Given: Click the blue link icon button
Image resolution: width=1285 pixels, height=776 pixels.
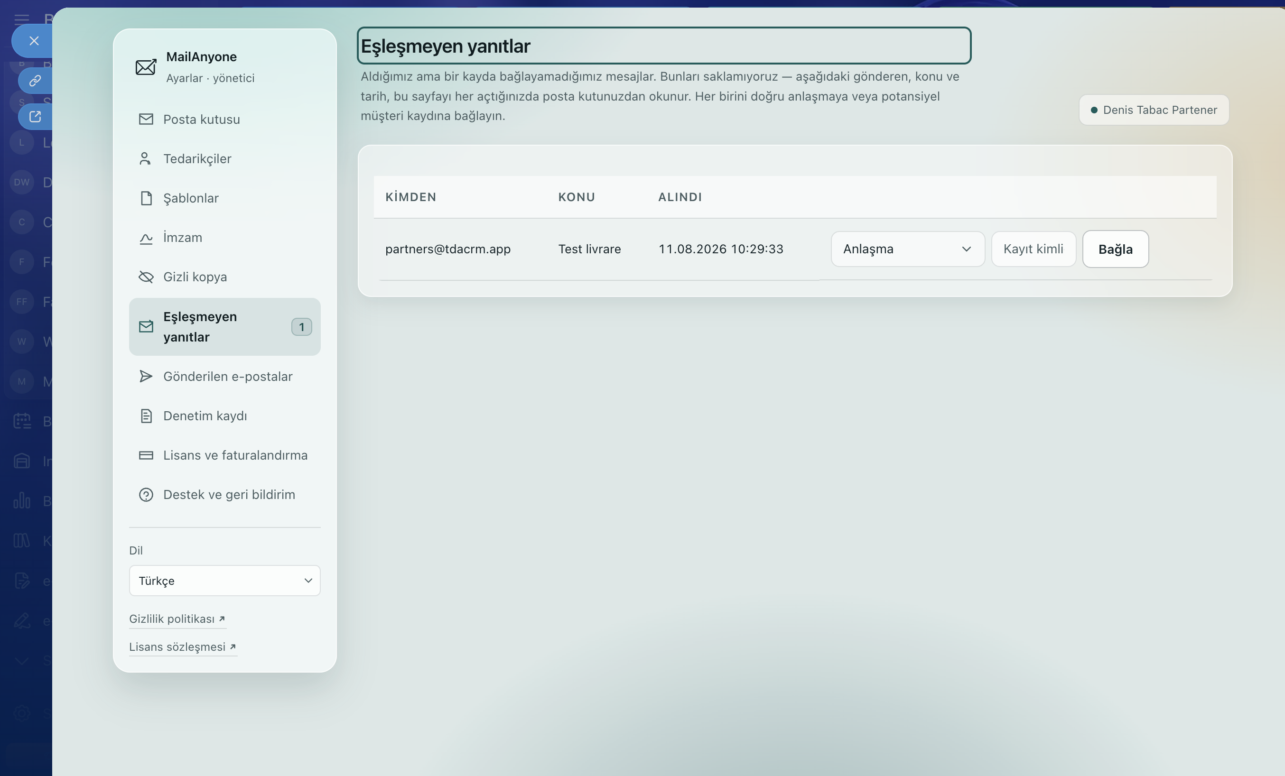Looking at the screenshot, I should point(35,81).
